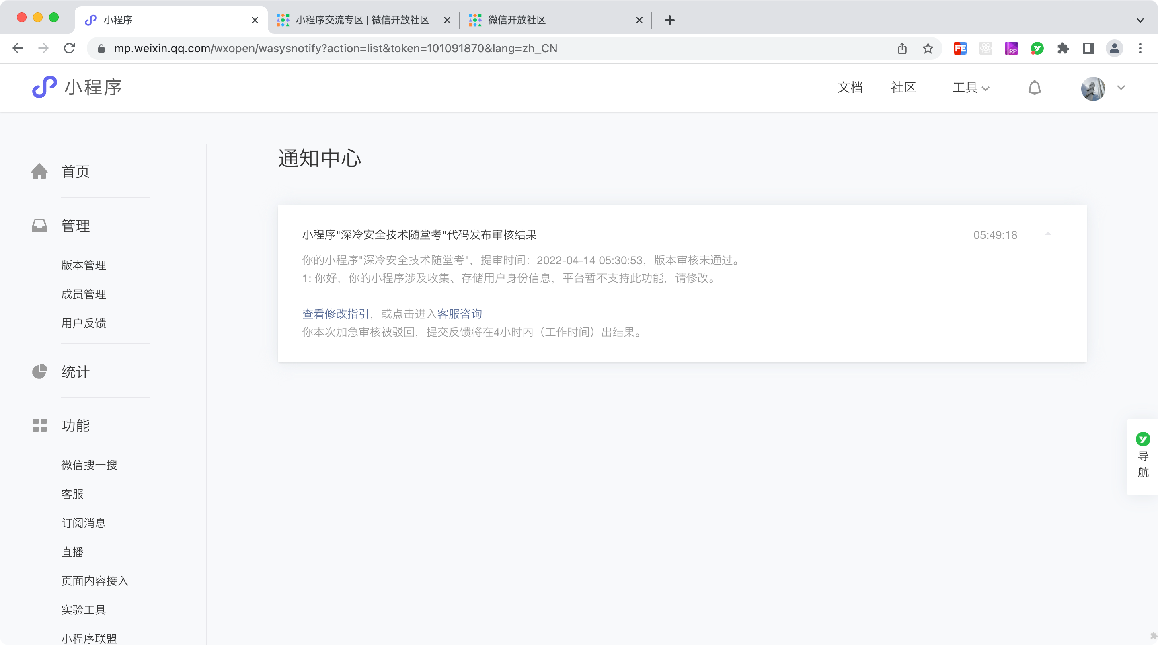Click the 客服咨询 link

point(460,314)
